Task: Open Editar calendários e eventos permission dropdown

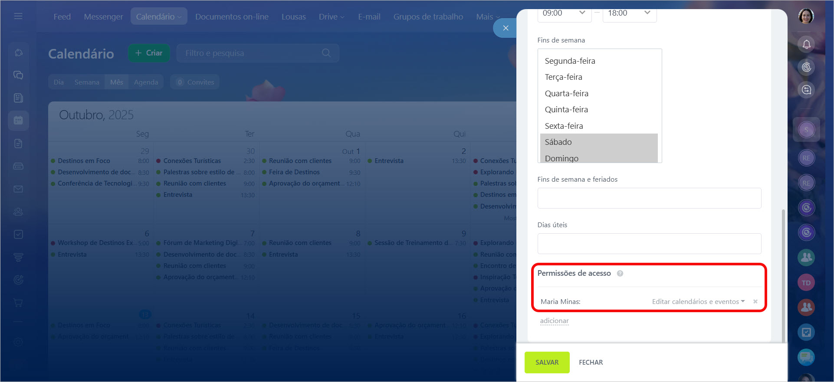Action: click(698, 302)
